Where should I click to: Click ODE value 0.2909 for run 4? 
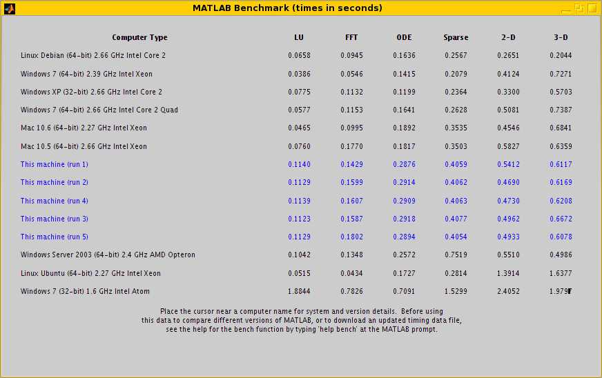(x=404, y=201)
